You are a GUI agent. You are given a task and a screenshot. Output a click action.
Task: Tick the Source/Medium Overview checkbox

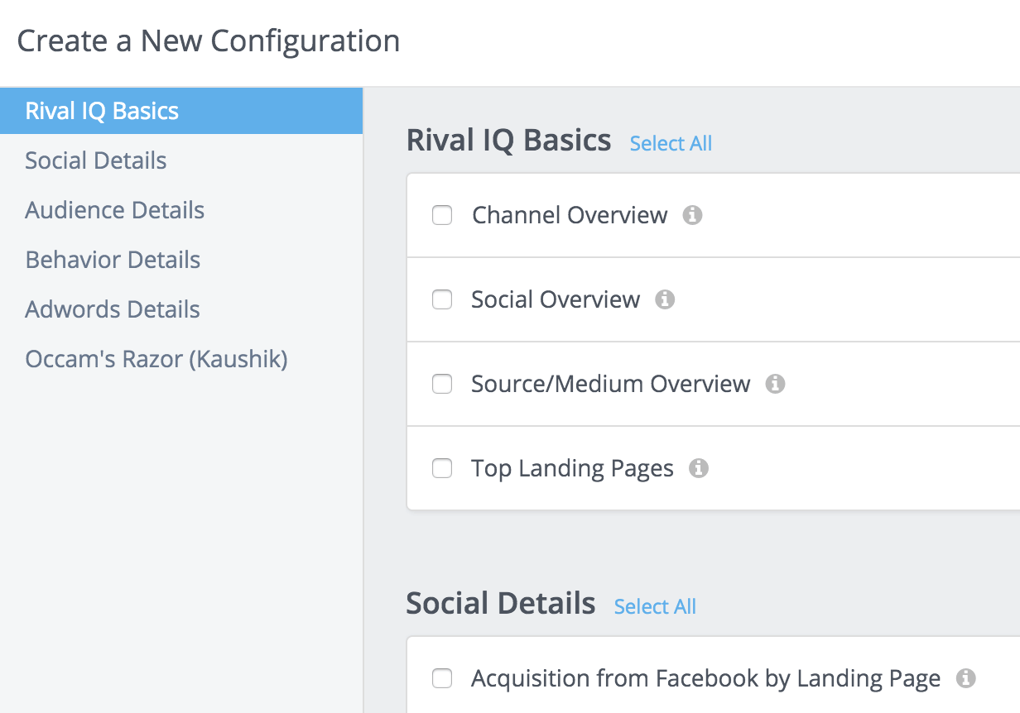pos(442,384)
